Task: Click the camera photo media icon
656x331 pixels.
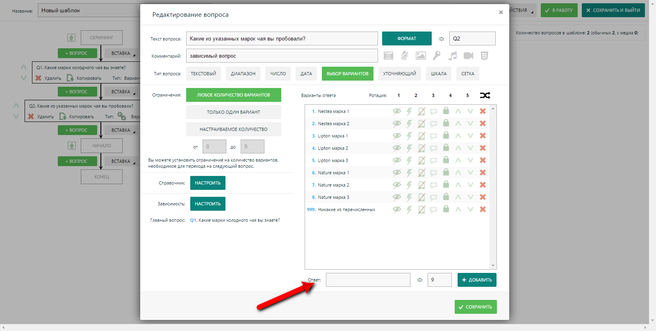Action: pos(388,56)
